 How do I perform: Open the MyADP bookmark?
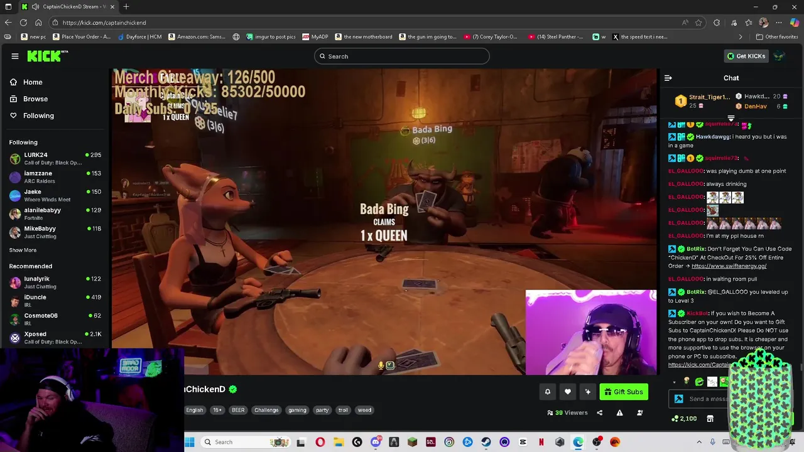point(315,37)
